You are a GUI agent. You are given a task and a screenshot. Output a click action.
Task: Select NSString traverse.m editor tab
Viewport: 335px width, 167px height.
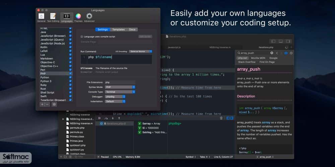click(x=220, y=47)
